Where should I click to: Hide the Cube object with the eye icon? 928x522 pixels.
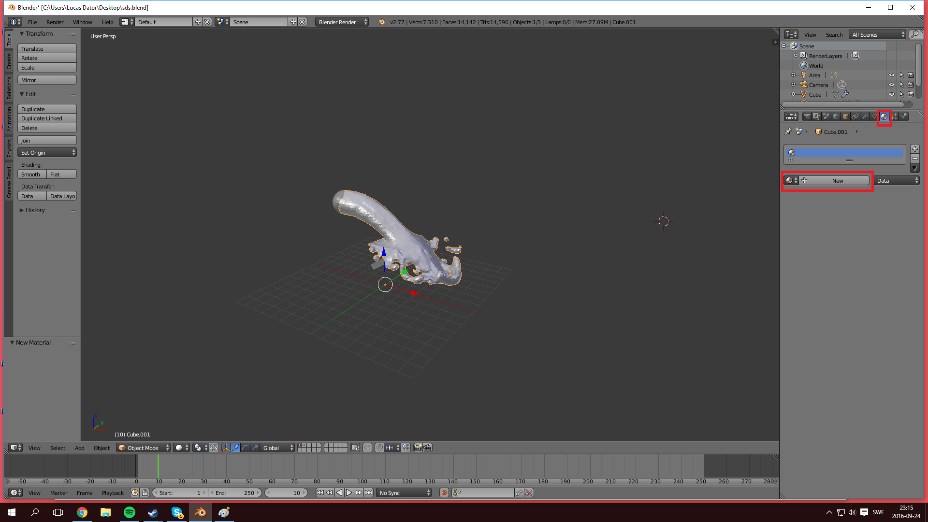click(891, 94)
